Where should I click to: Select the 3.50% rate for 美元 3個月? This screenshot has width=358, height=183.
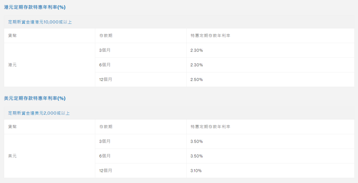[x=196, y=142]
